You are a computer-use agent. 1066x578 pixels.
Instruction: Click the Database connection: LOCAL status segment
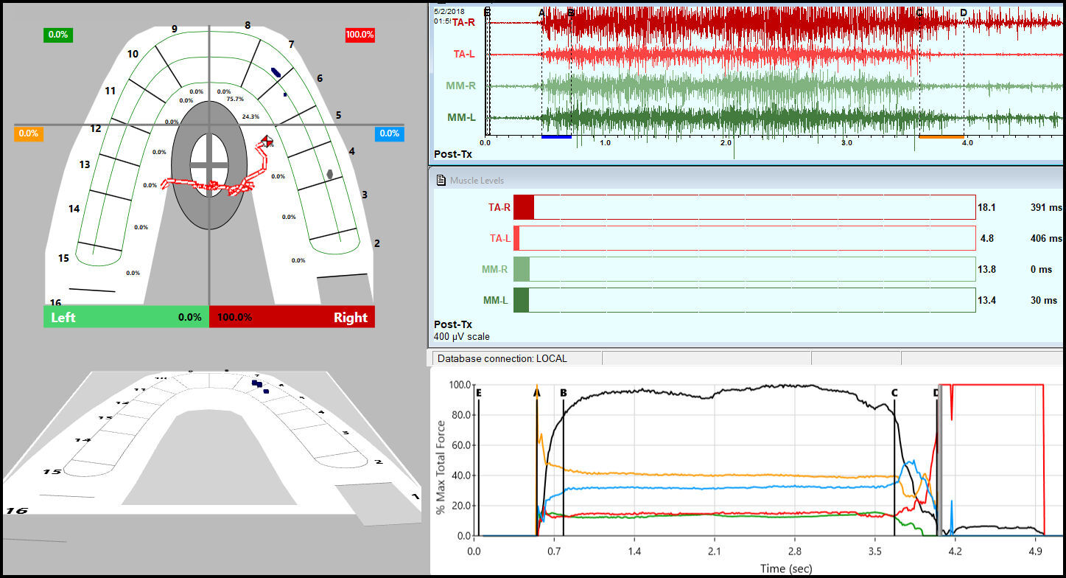[514, 358]
